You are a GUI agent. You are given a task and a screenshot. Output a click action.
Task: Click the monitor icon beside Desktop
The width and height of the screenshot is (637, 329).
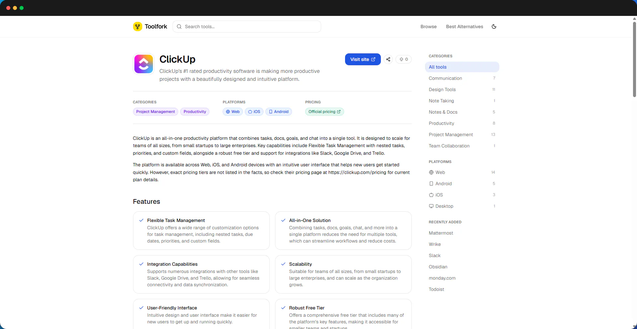(431, 206)
